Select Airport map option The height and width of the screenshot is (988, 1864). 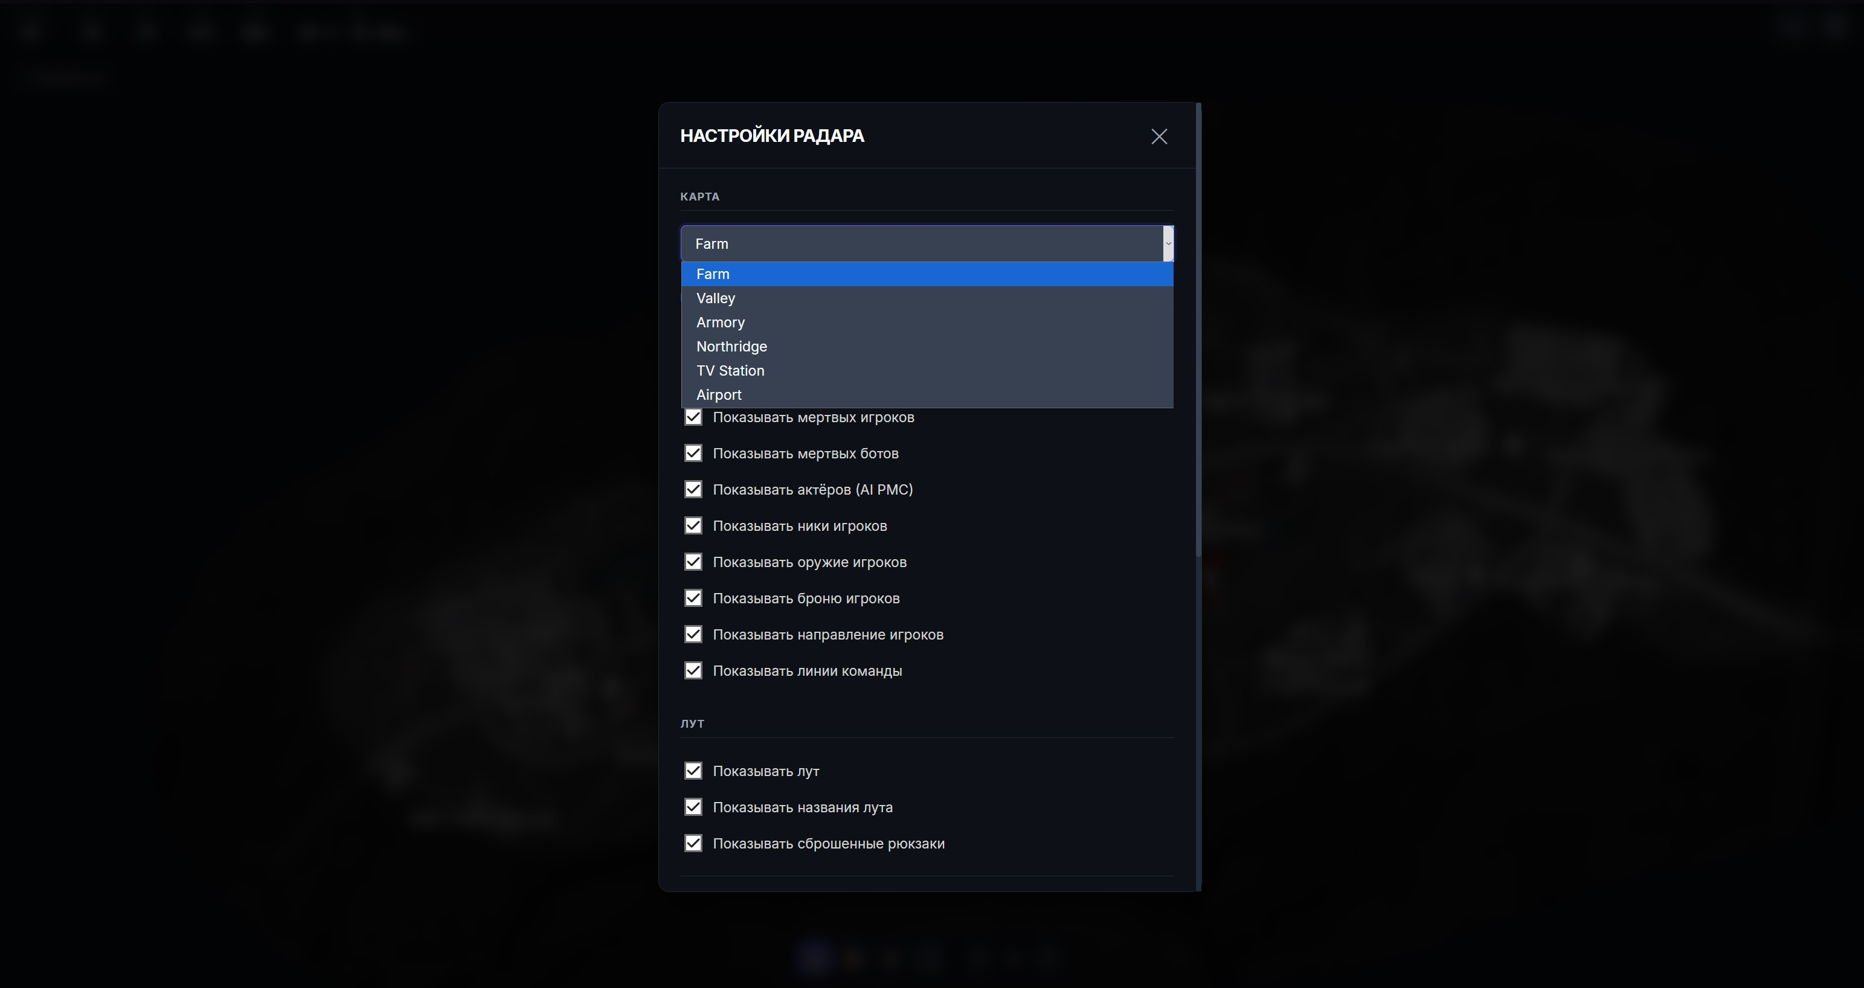719,395
